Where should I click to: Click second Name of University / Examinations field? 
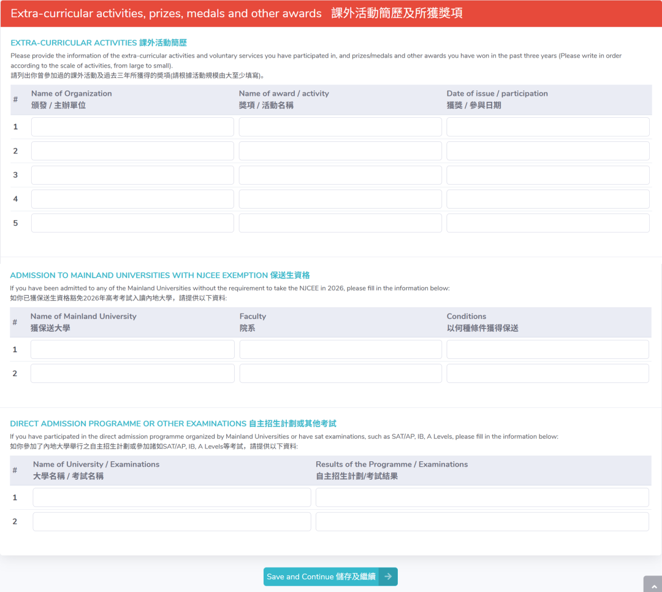(x=172, y=521)
